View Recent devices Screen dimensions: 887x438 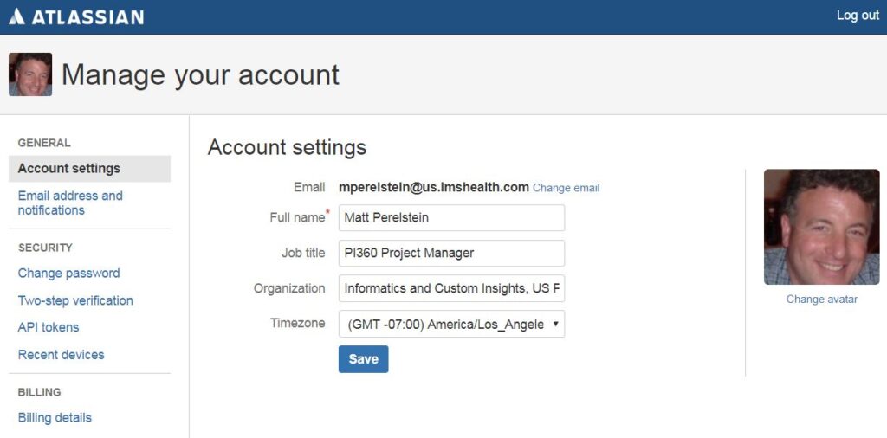point(62,355)
